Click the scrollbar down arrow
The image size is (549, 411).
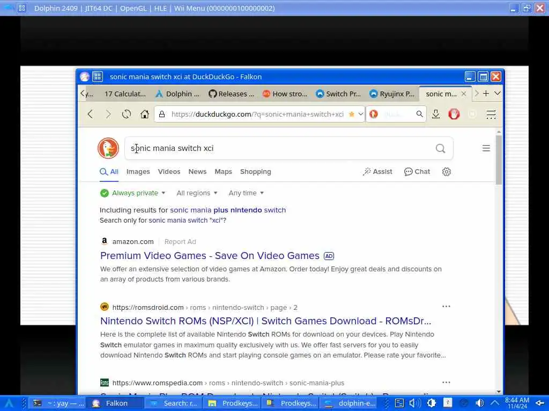click(x=499, y=391)
